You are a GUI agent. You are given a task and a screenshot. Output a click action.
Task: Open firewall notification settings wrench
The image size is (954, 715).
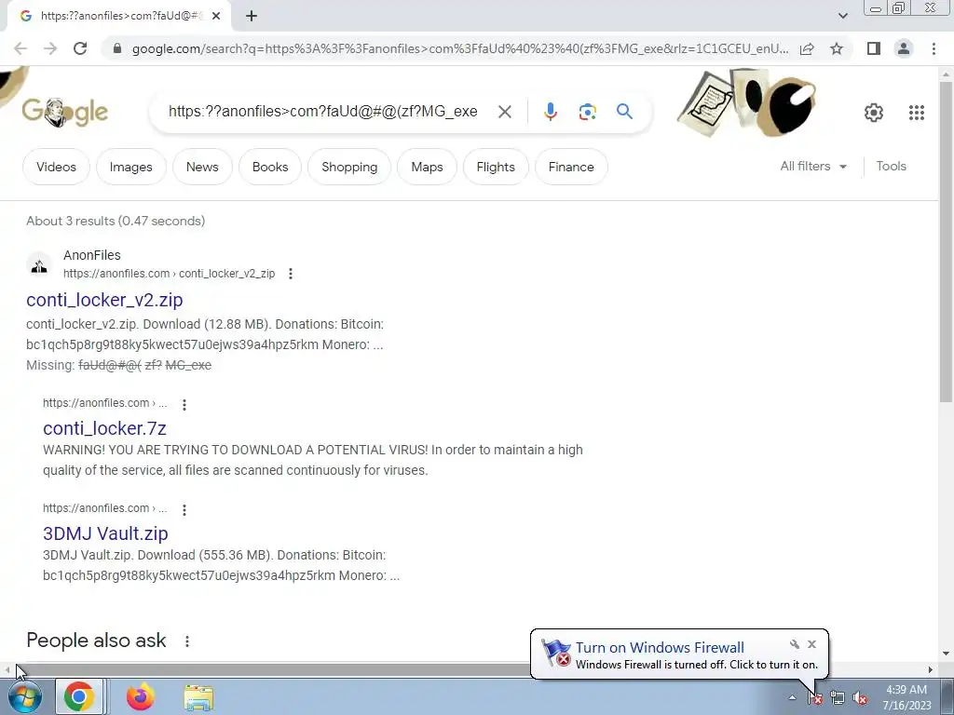click(x=794, y=644)
